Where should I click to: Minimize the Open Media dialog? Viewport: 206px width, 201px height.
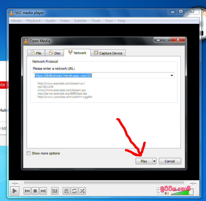158,39
